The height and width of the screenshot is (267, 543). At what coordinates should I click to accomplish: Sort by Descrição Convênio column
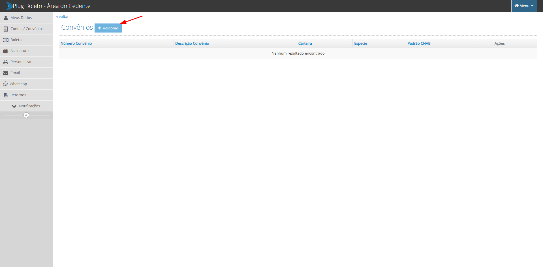[192, 43]
